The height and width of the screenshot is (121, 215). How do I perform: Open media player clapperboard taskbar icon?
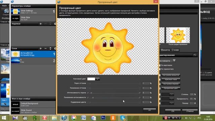click(25, 118)
